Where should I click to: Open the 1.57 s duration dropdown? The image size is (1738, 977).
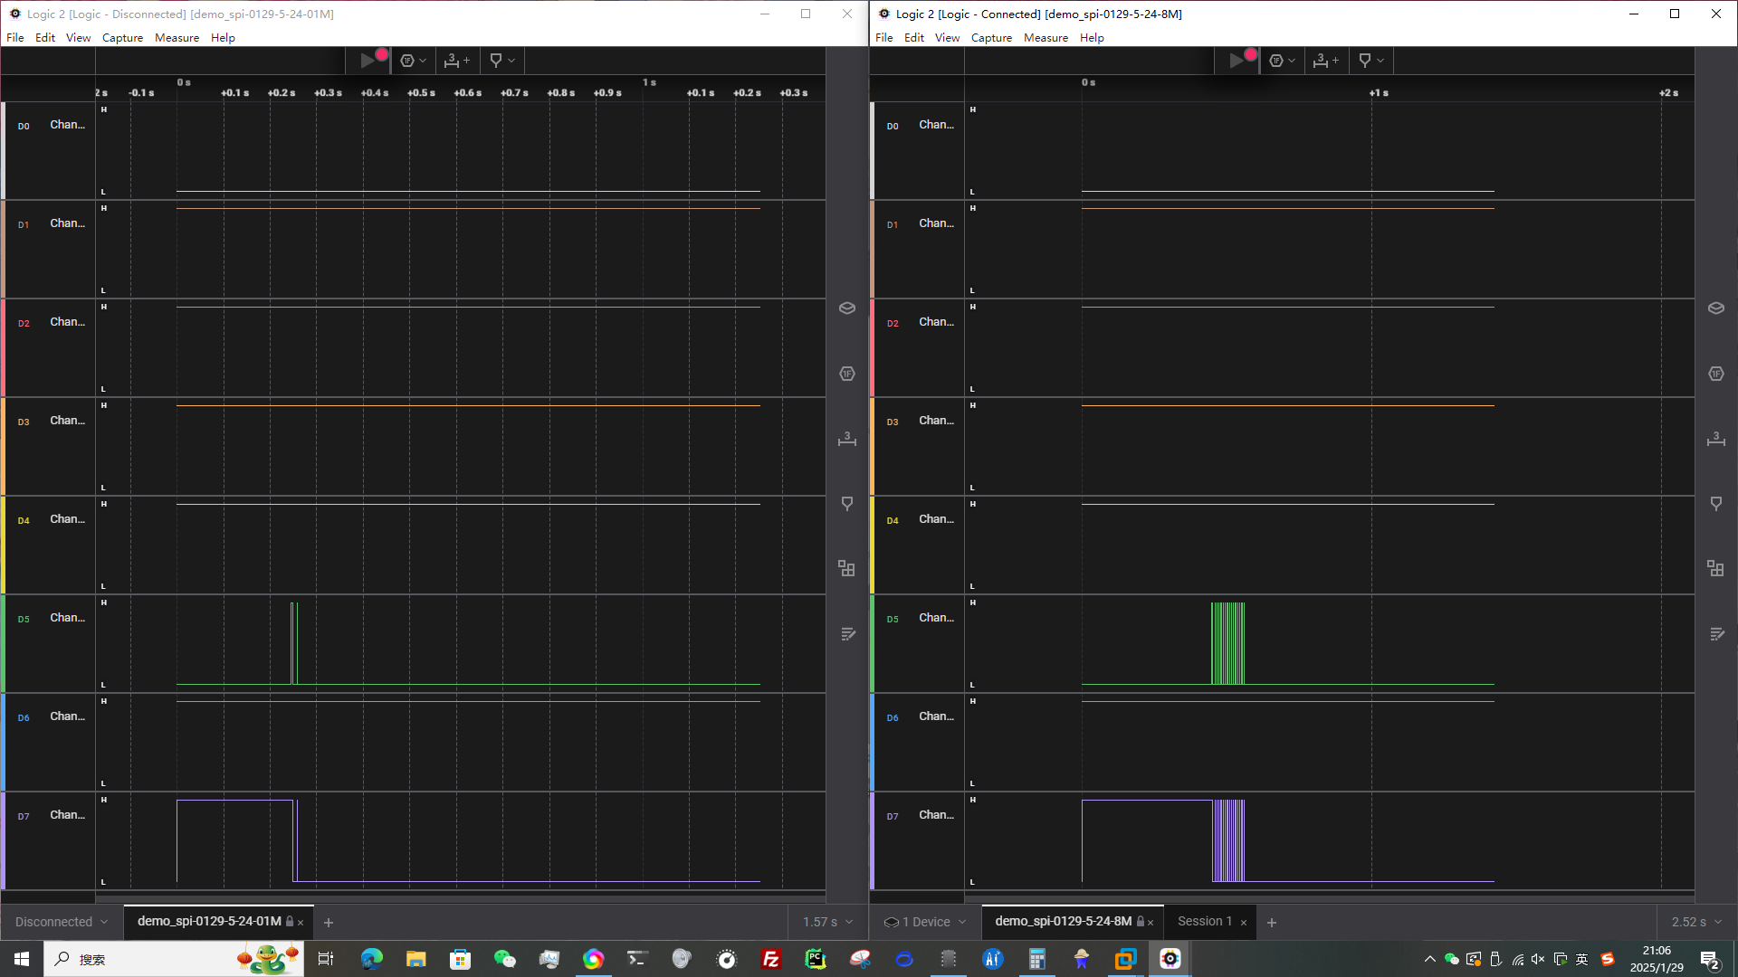click(827, 922)
